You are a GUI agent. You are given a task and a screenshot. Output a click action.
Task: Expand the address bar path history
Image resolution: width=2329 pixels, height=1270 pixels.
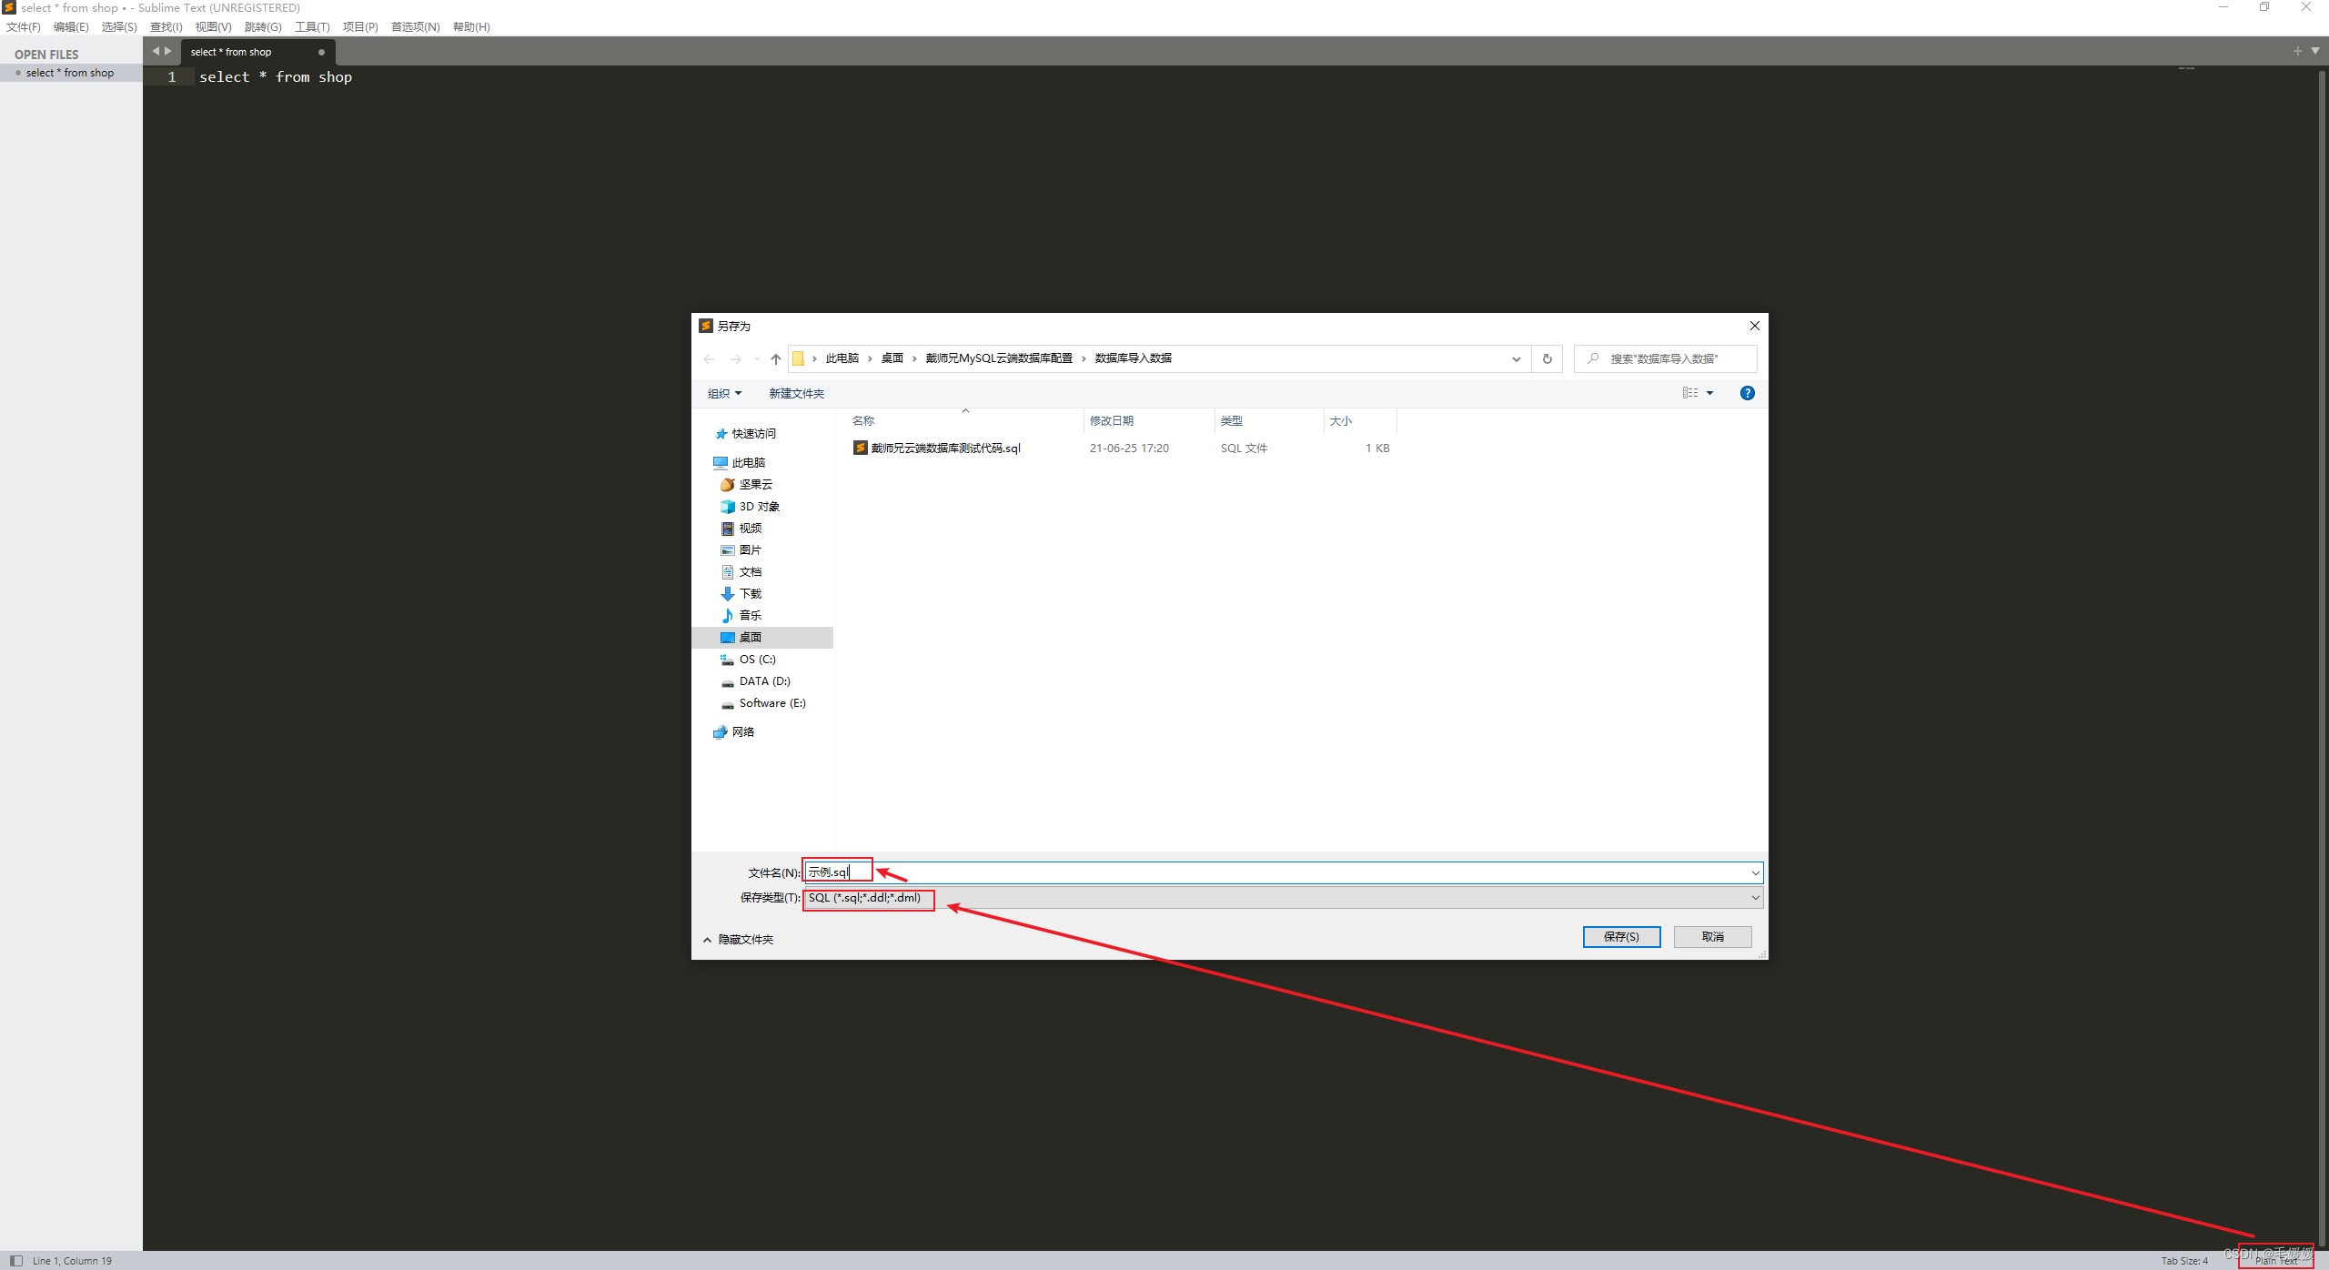tap(1516, 358)
